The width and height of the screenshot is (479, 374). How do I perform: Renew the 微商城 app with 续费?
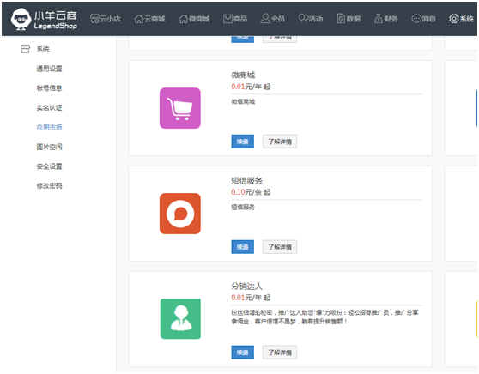point(243,142)
